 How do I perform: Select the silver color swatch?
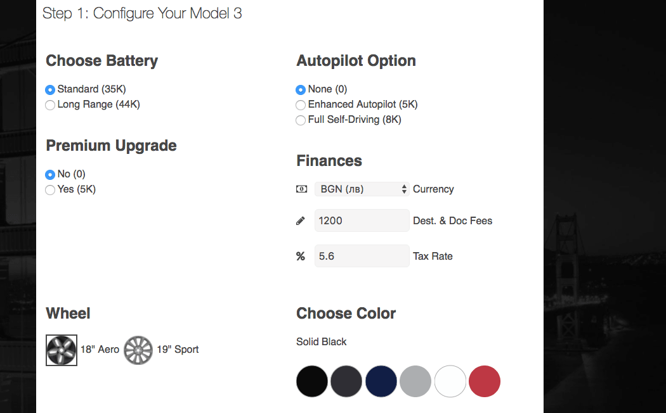(415, 381)
